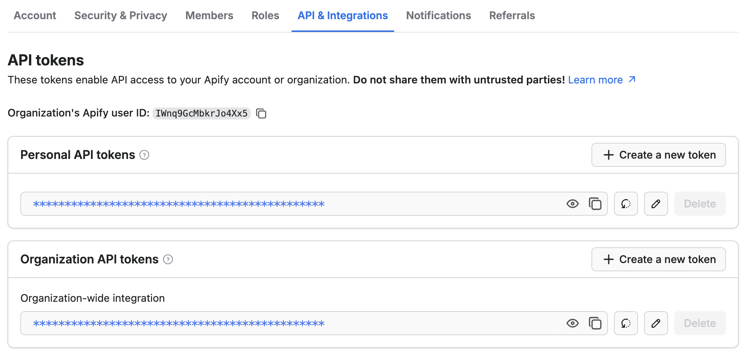This screenshot has height=357, width=747.
Task: Go to the Notifications tab
Action: [438, 15]
